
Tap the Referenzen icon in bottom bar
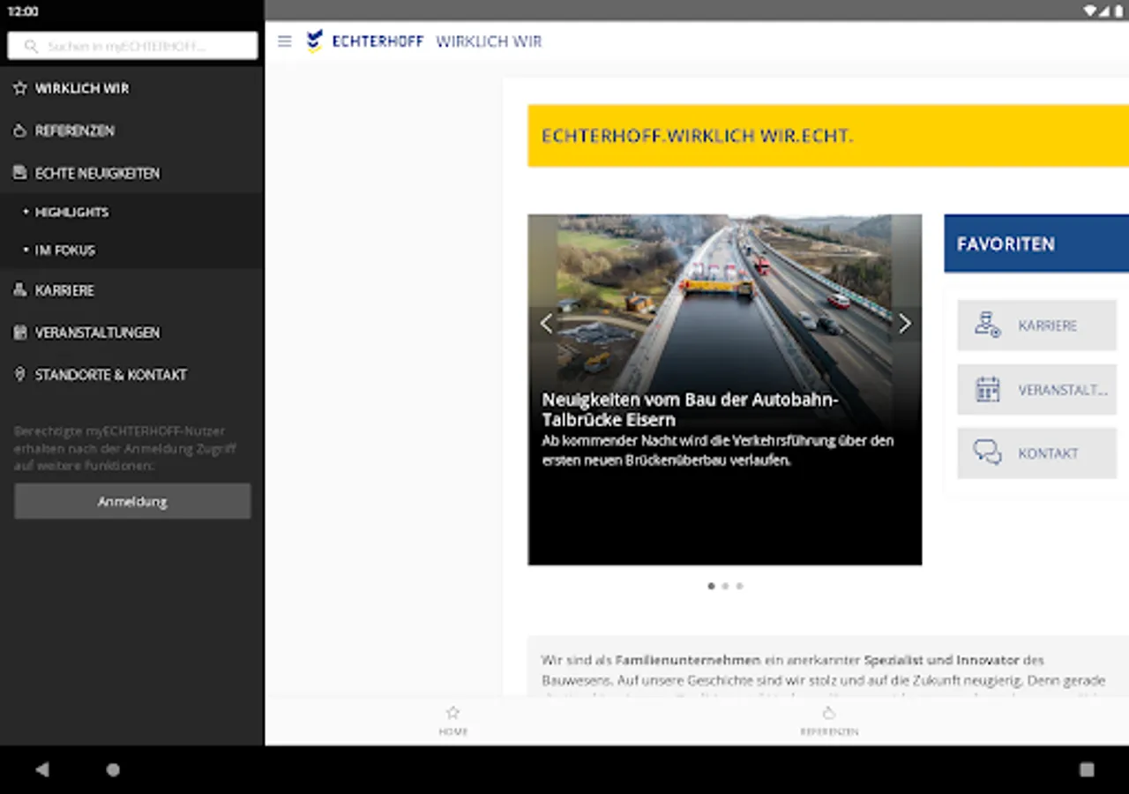point(829,713)
